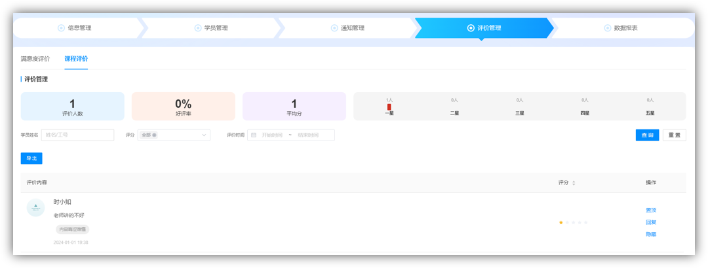Click the 三星 label in rating chart
Image resolution: width=708 pixels, height=268 pixels.
click(520, 113)
